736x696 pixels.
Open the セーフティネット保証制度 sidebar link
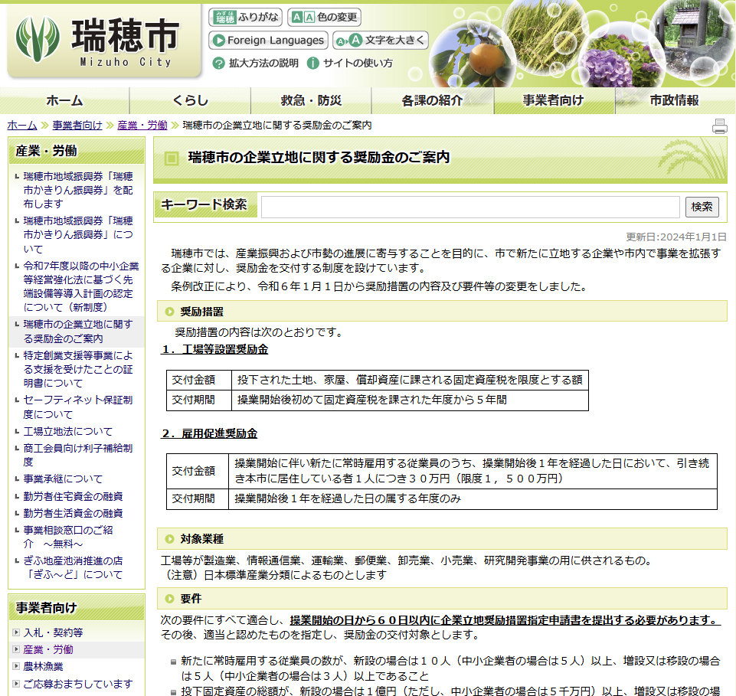[78, 407]
